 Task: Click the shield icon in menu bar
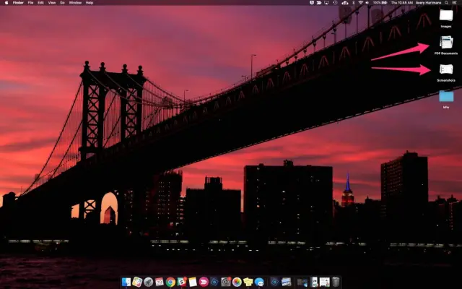click(x=312, y=3)
